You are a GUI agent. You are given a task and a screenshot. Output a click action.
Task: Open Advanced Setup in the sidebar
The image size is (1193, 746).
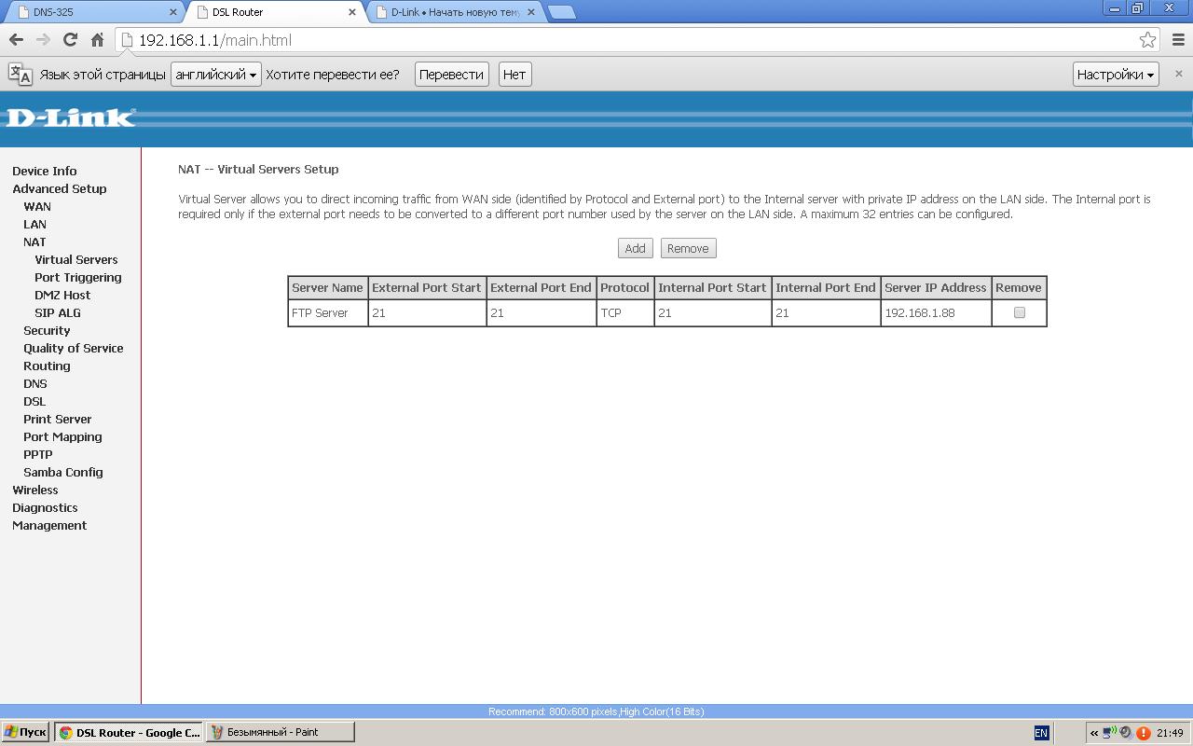point(60,188)
